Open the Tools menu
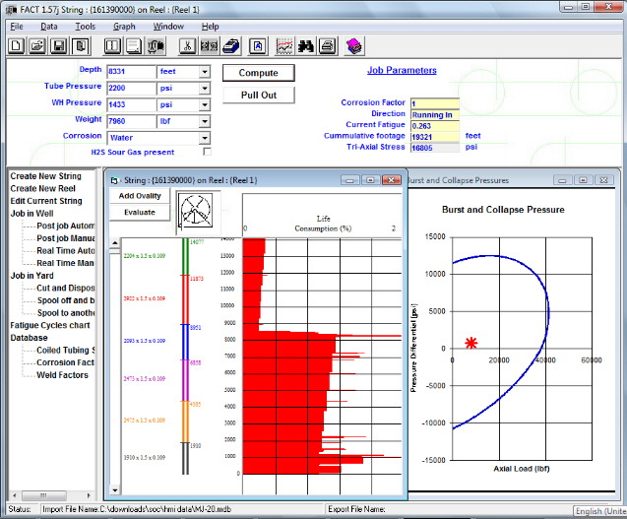This screenshot has width=627, height=519. pyautogui.click(x=86, y=26)
